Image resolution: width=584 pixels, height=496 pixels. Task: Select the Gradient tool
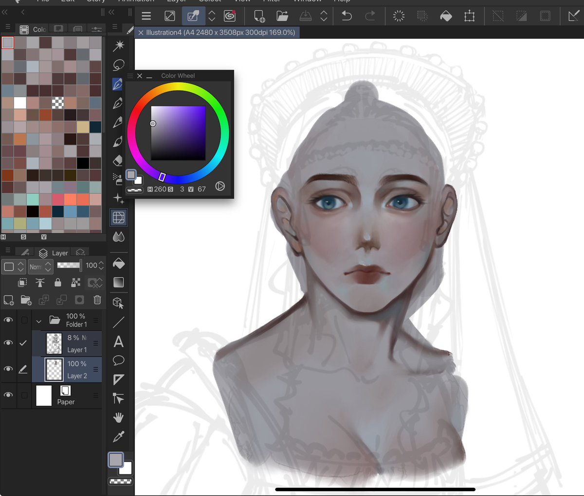[118, 282]
